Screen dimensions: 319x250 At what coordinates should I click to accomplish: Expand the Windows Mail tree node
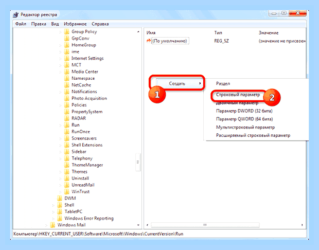(47, 225)
